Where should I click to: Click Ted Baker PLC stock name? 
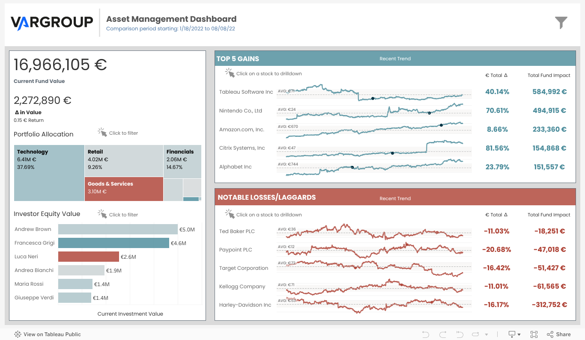(x=237, y=231)
